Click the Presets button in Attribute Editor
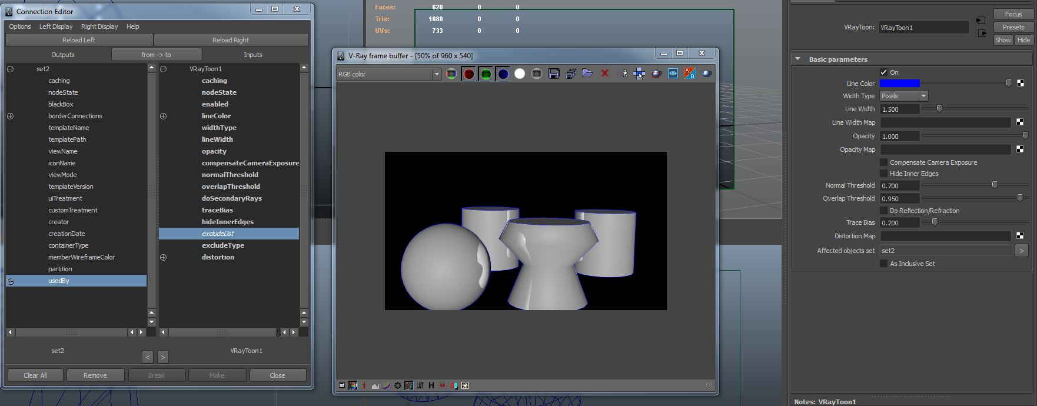The height and width of the screenshot is (406, 1037). coord(1013,27)
